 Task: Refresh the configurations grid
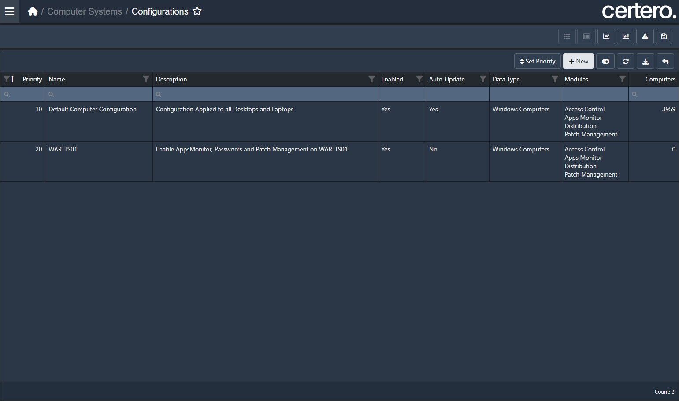pyautogui.click(x=626, y=61)
